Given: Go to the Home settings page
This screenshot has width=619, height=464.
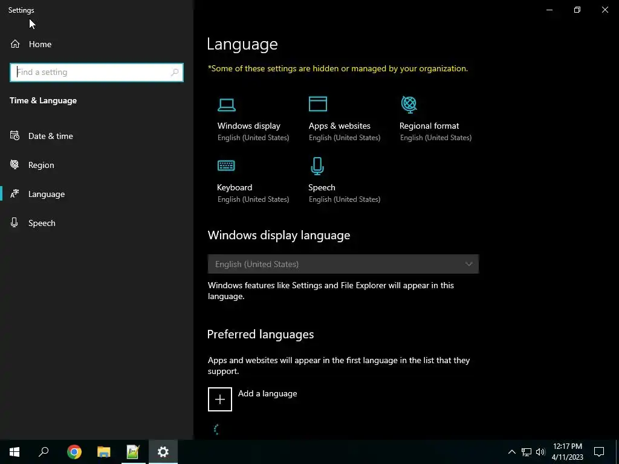Looking at the screenshot, I should point(41,44).
